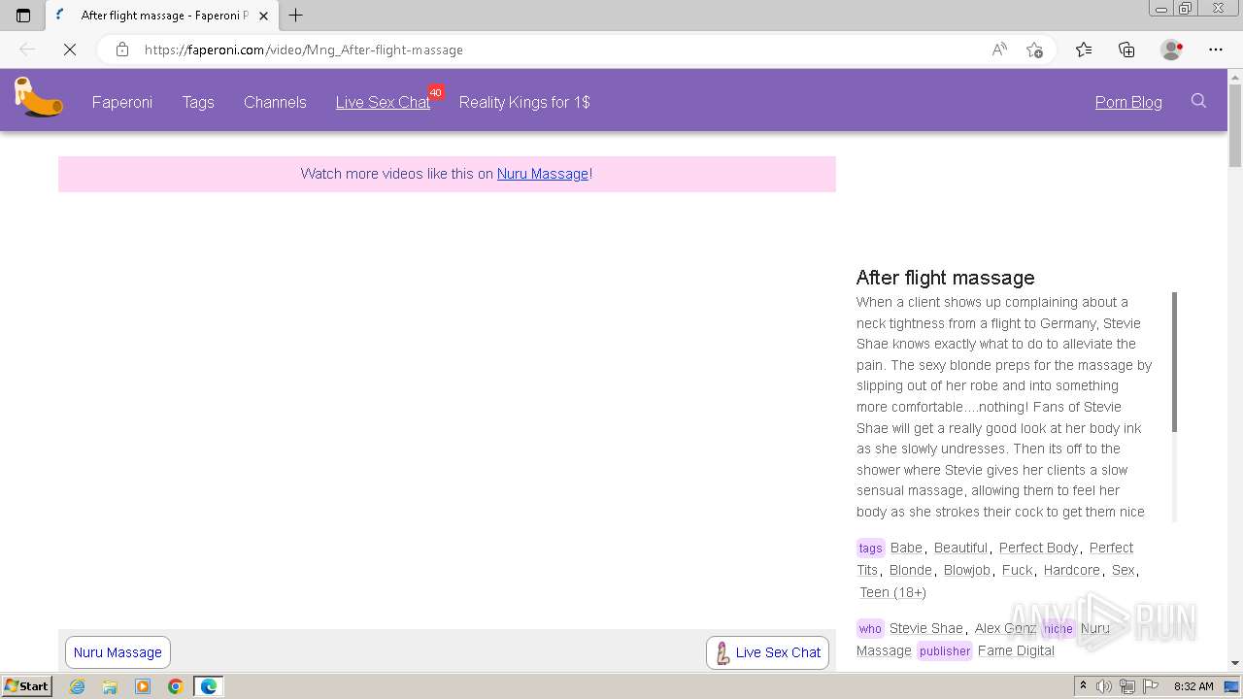Click the Nuru Massage button below the player

(x=118, y=652)
